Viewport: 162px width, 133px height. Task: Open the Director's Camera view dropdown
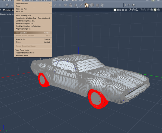click(7, 14)
